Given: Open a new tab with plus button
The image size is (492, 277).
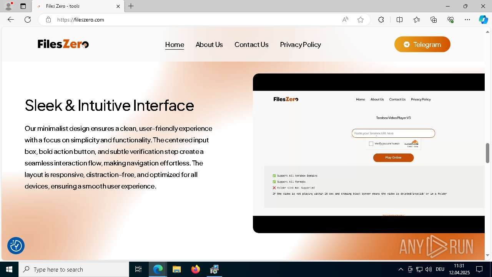Looking at the screenshot, I should pos(131,6).
